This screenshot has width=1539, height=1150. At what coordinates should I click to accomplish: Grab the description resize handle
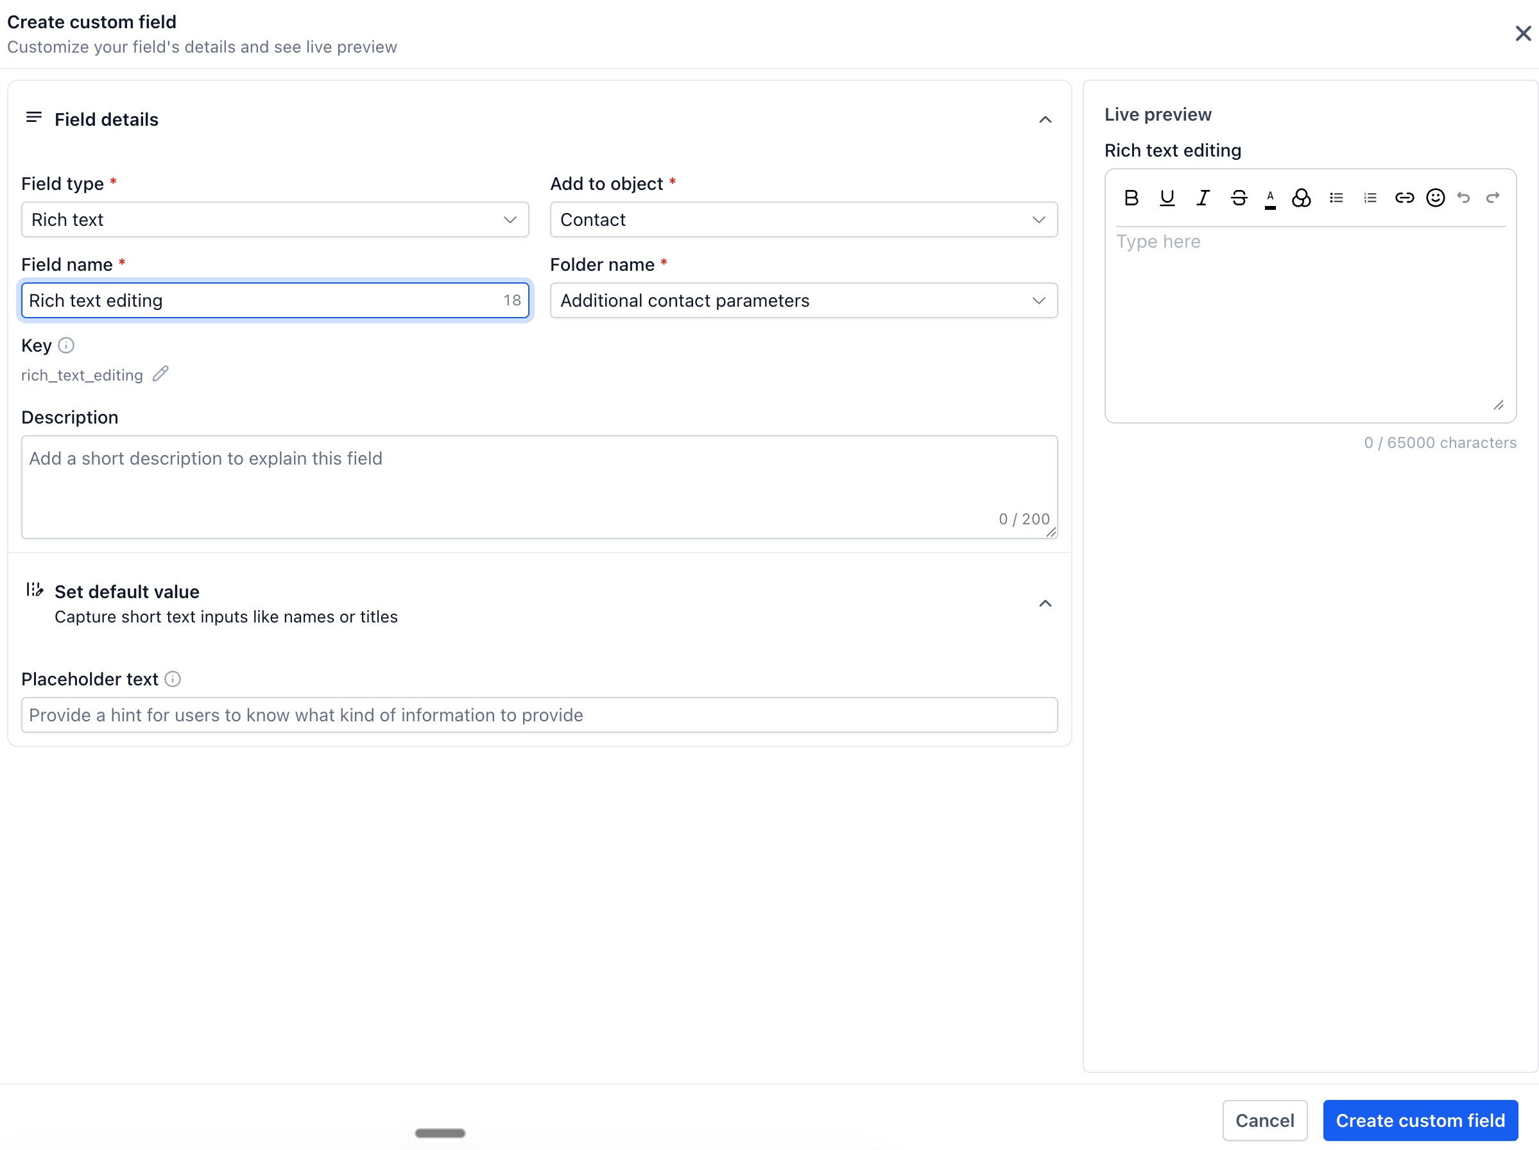tap(1051, 532)
